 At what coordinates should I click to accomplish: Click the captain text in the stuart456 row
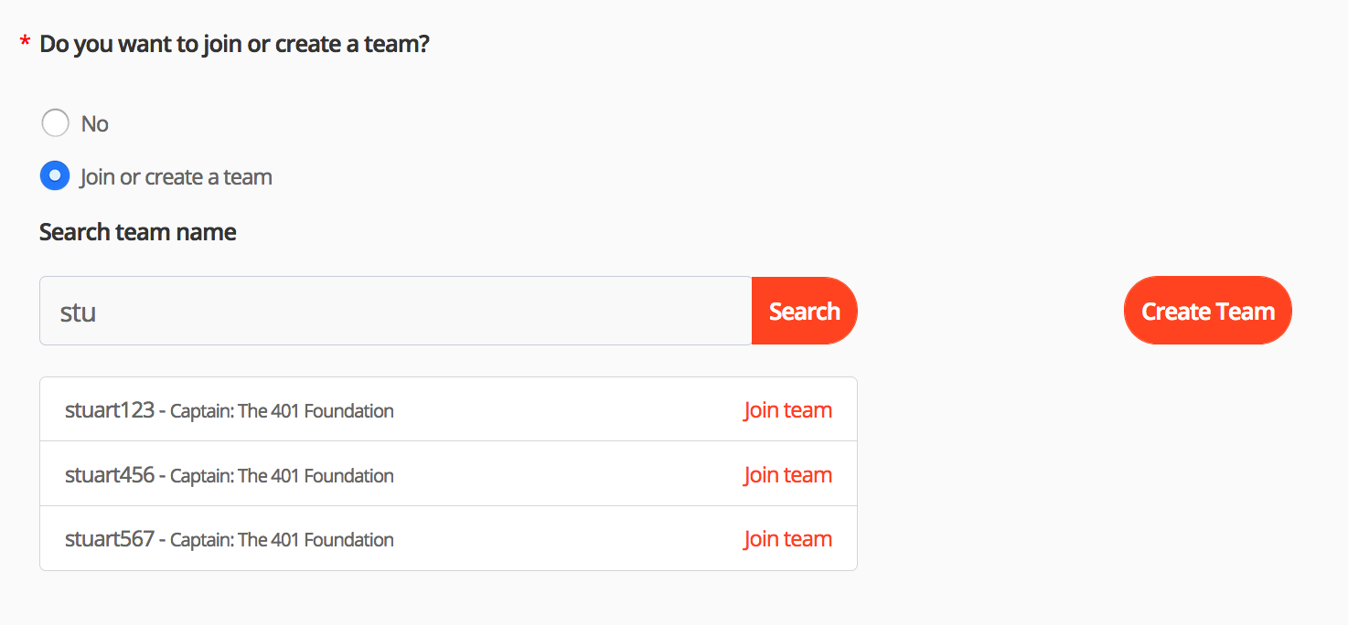282,476
